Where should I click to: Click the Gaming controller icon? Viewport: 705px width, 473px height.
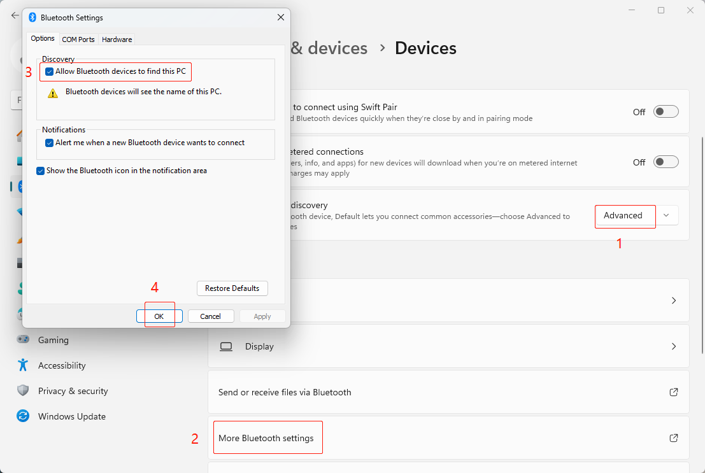pyautogui.click(x=23, y=339)
